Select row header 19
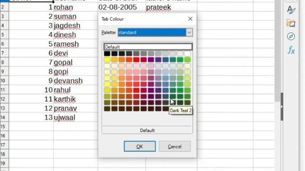The image size is (305, 171). pyautogui.click(x=4, y=163)
